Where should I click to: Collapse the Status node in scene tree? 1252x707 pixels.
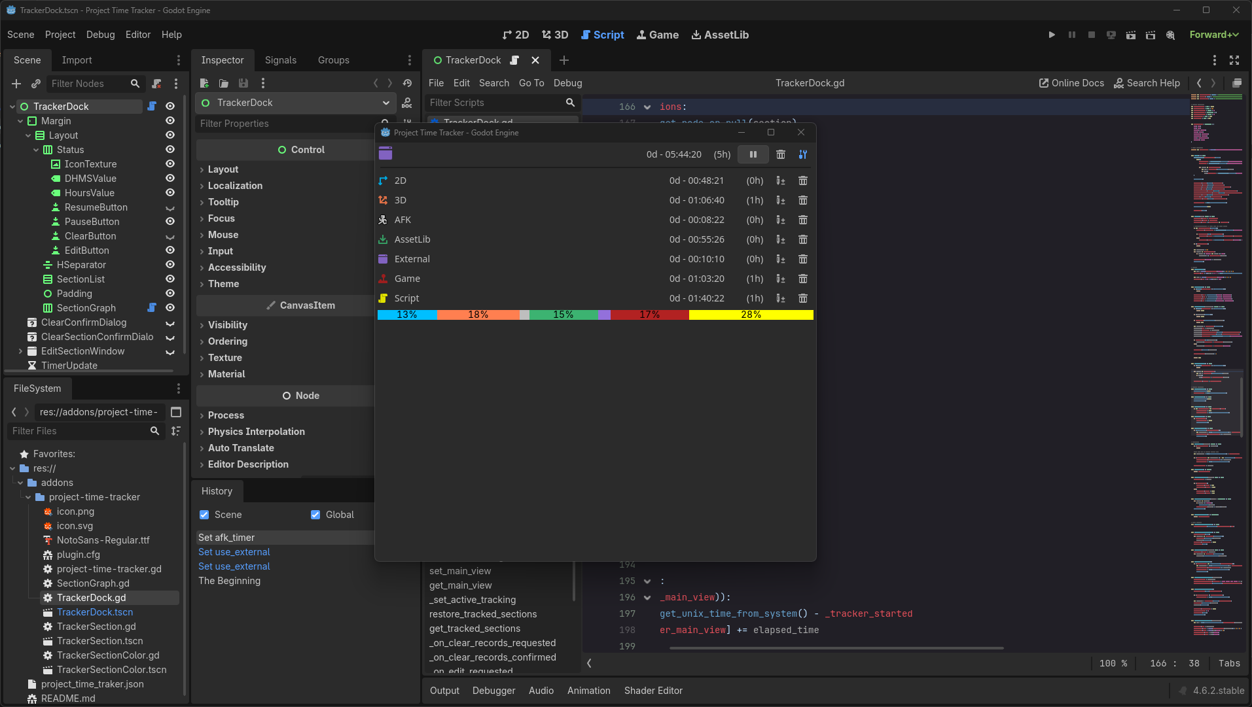click(x=36, y=150)
